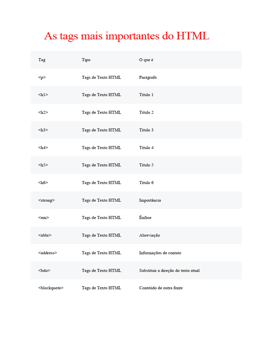Click 'Abreviação' in the table
This screenshot has height=339, width=254.
coord(149,235)
